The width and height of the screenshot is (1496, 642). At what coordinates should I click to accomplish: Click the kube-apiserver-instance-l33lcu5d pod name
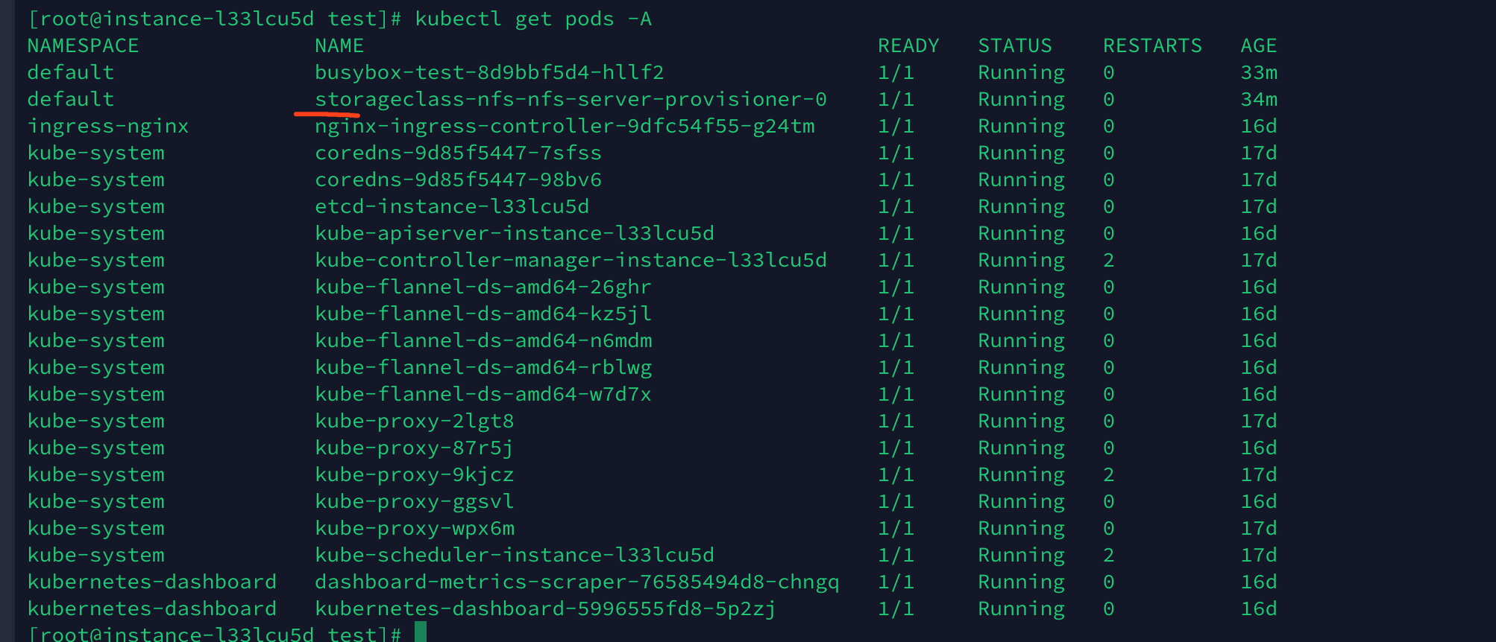515,234
